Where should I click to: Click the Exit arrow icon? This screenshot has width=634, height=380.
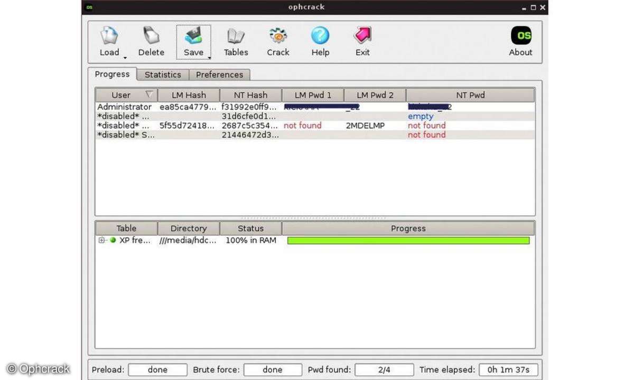362,36
